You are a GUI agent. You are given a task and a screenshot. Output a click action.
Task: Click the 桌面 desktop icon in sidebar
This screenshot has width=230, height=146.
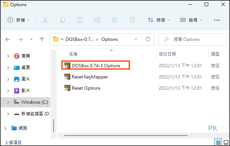coord(17,68)
